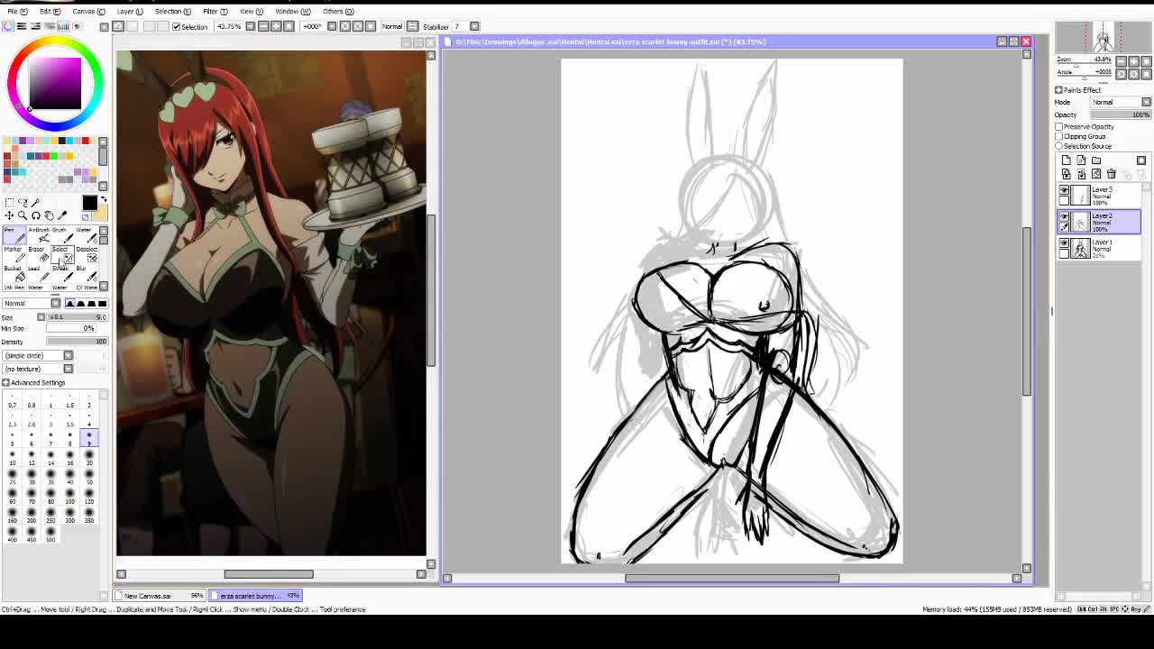Select the Eraser tool
The height and width of the screenshot is (649, 1154).
click(x=39, y=254)
